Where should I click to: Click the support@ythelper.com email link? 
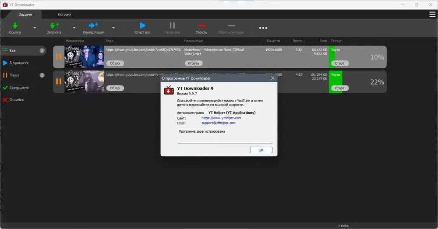click(x=219, y=123)
